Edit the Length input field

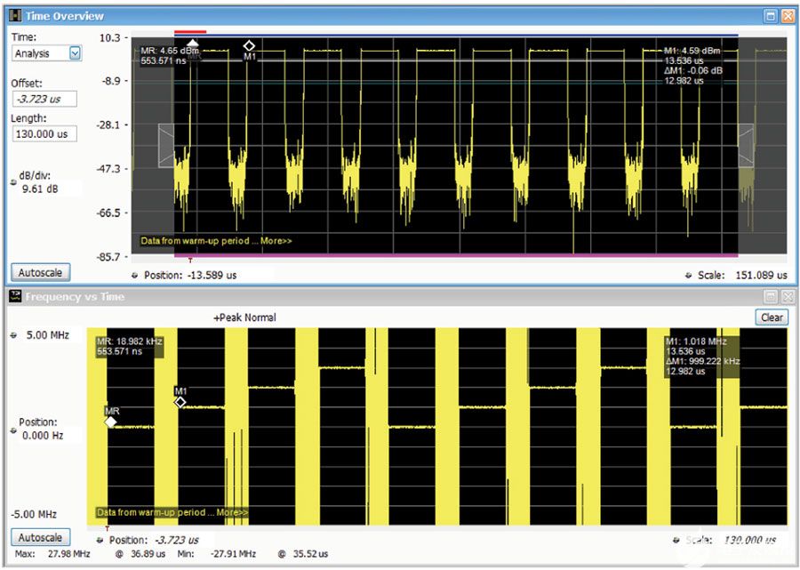[x=43, y=133]
